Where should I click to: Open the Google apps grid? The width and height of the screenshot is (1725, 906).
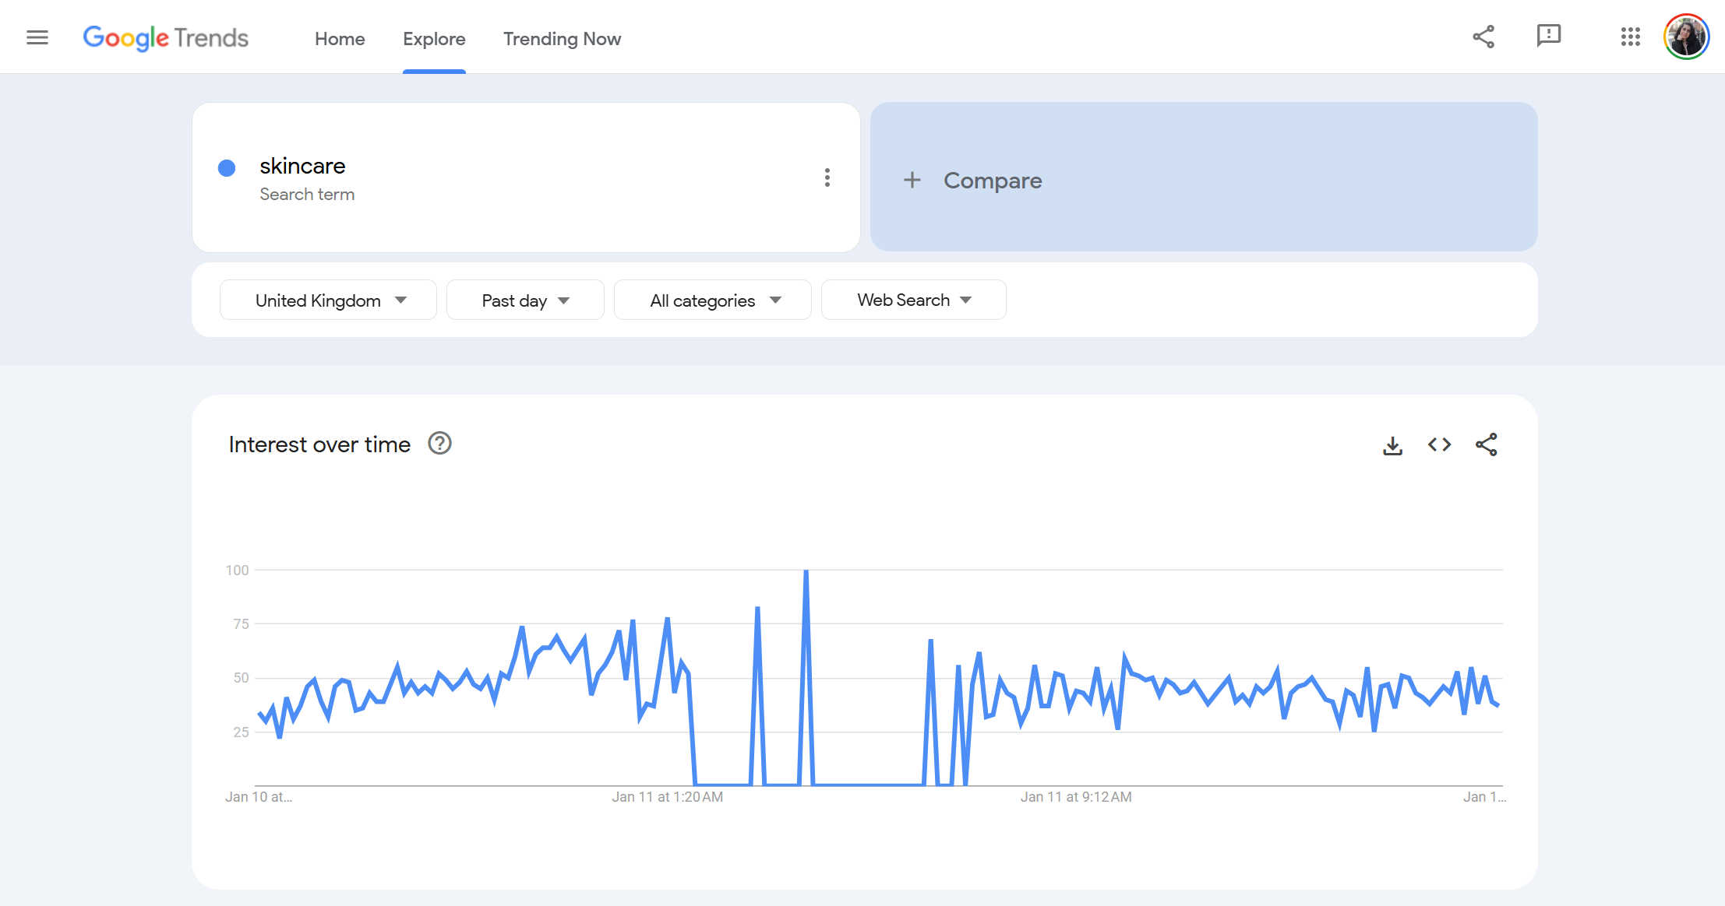click(x=1630, y=37)
